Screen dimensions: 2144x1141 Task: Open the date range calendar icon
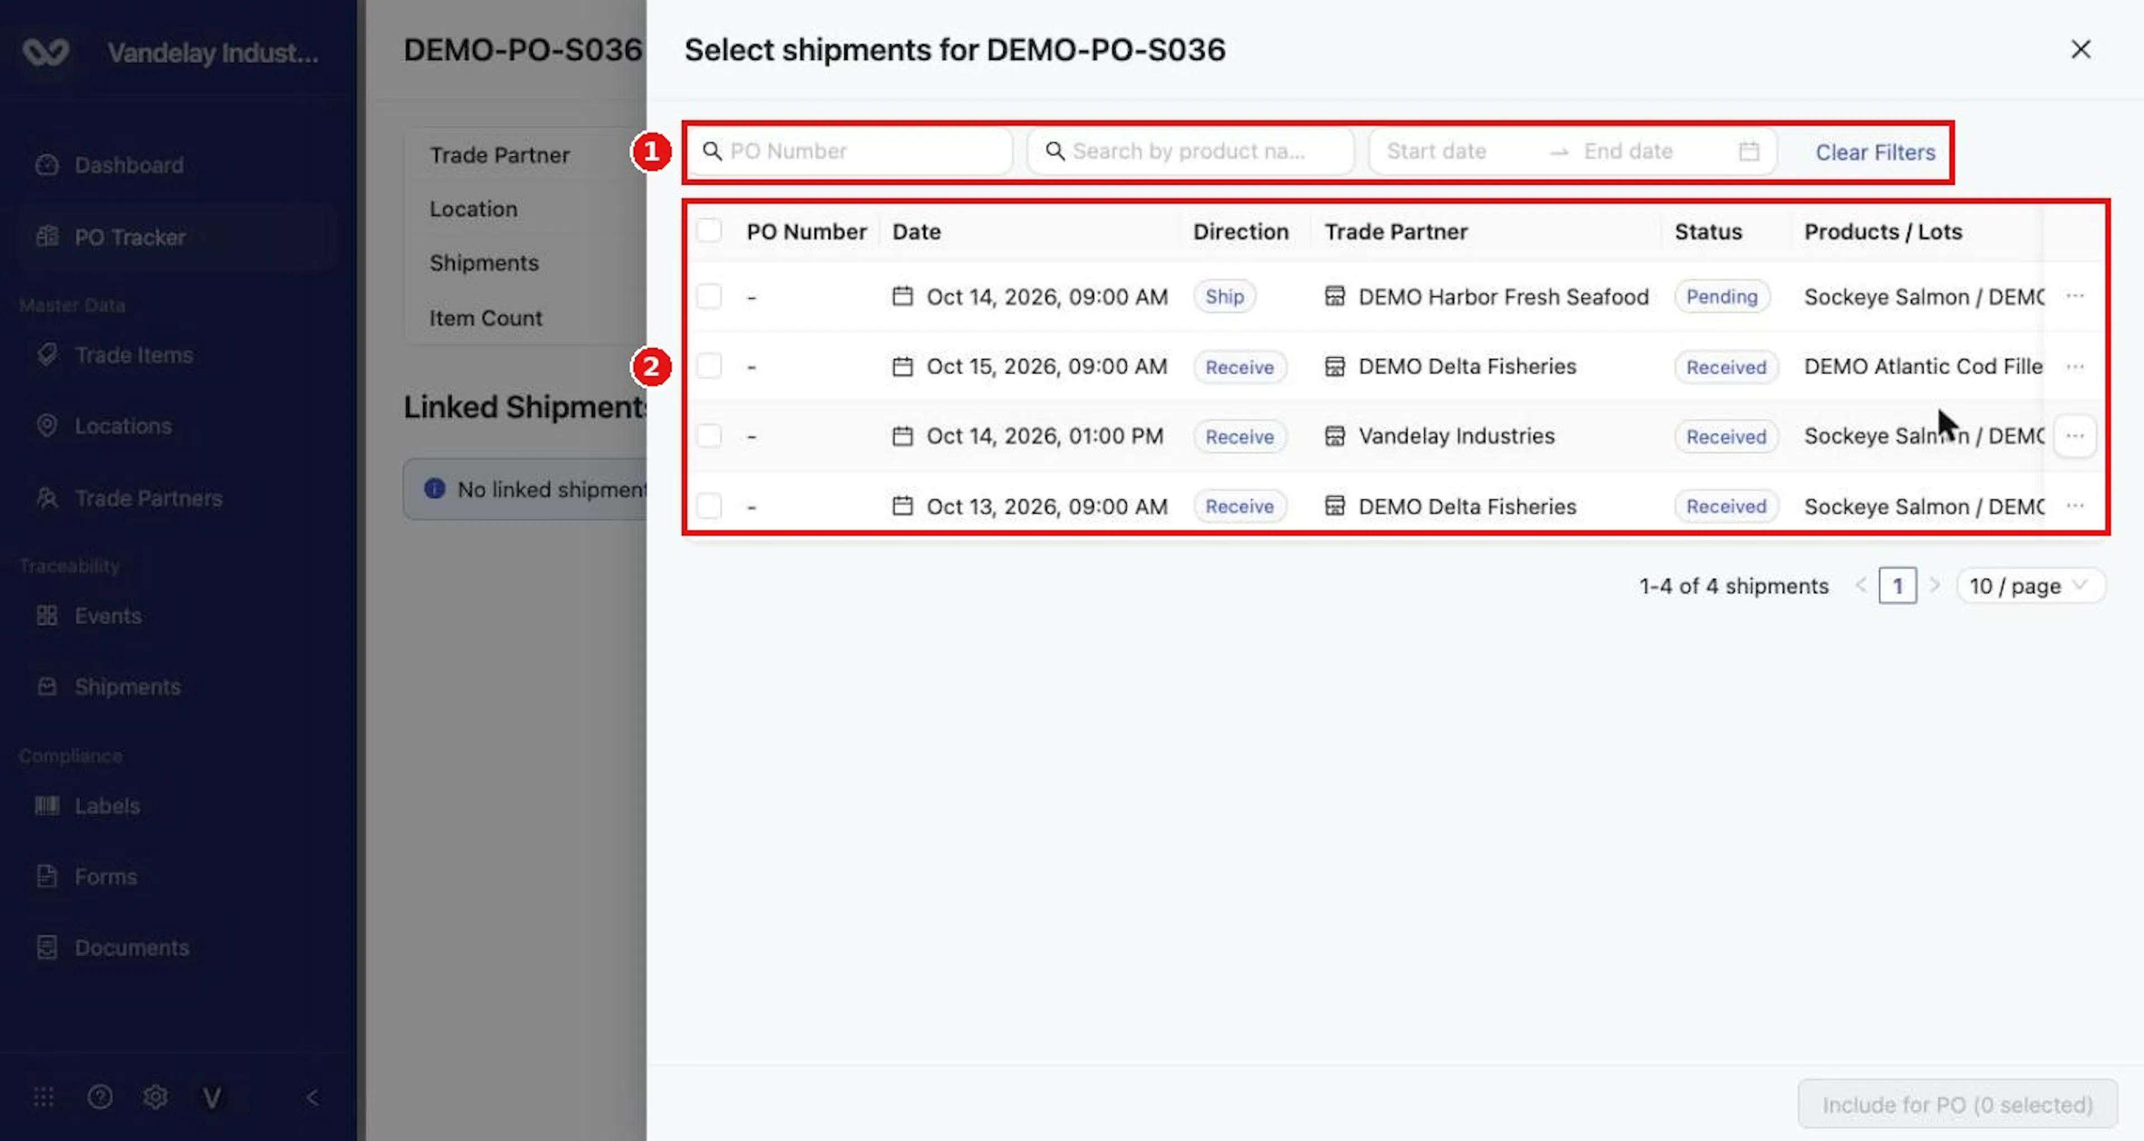tap(1749, 151)
